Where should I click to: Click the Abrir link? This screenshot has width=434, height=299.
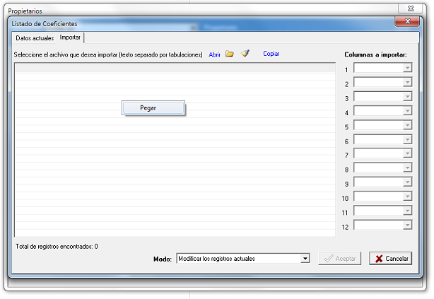215,54
